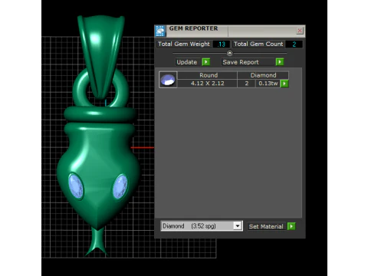The image size is (368, 276).
Task: Click the green arrow beside 0.13tw
Action: click(x=284, y=84)
